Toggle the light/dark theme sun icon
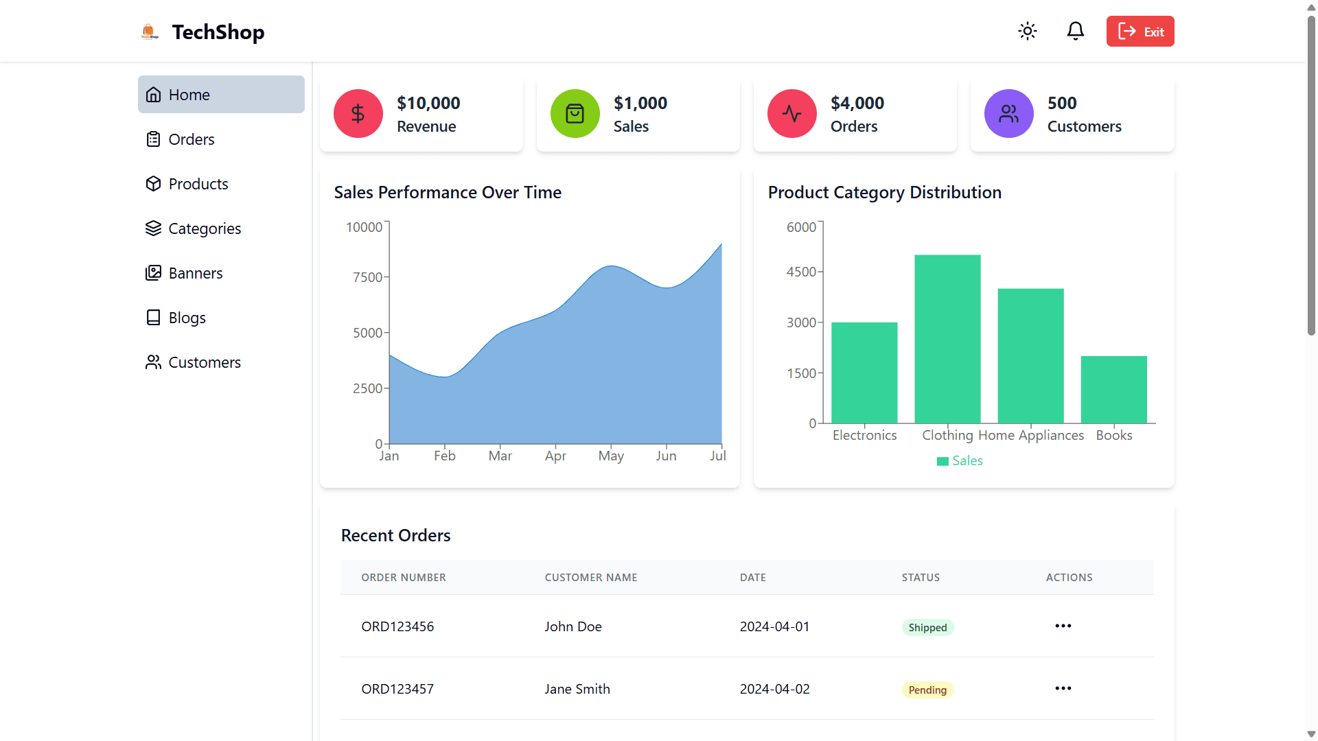This screenshot has width=1318, height=741. point(1027,32)
